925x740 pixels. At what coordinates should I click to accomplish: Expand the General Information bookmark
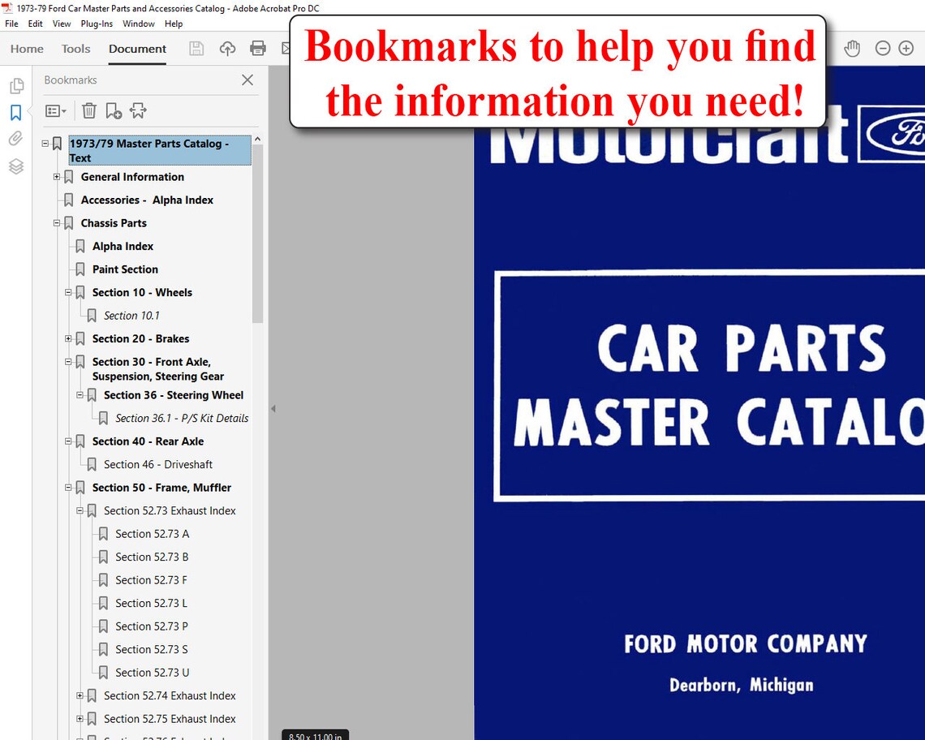coord(57,177)
